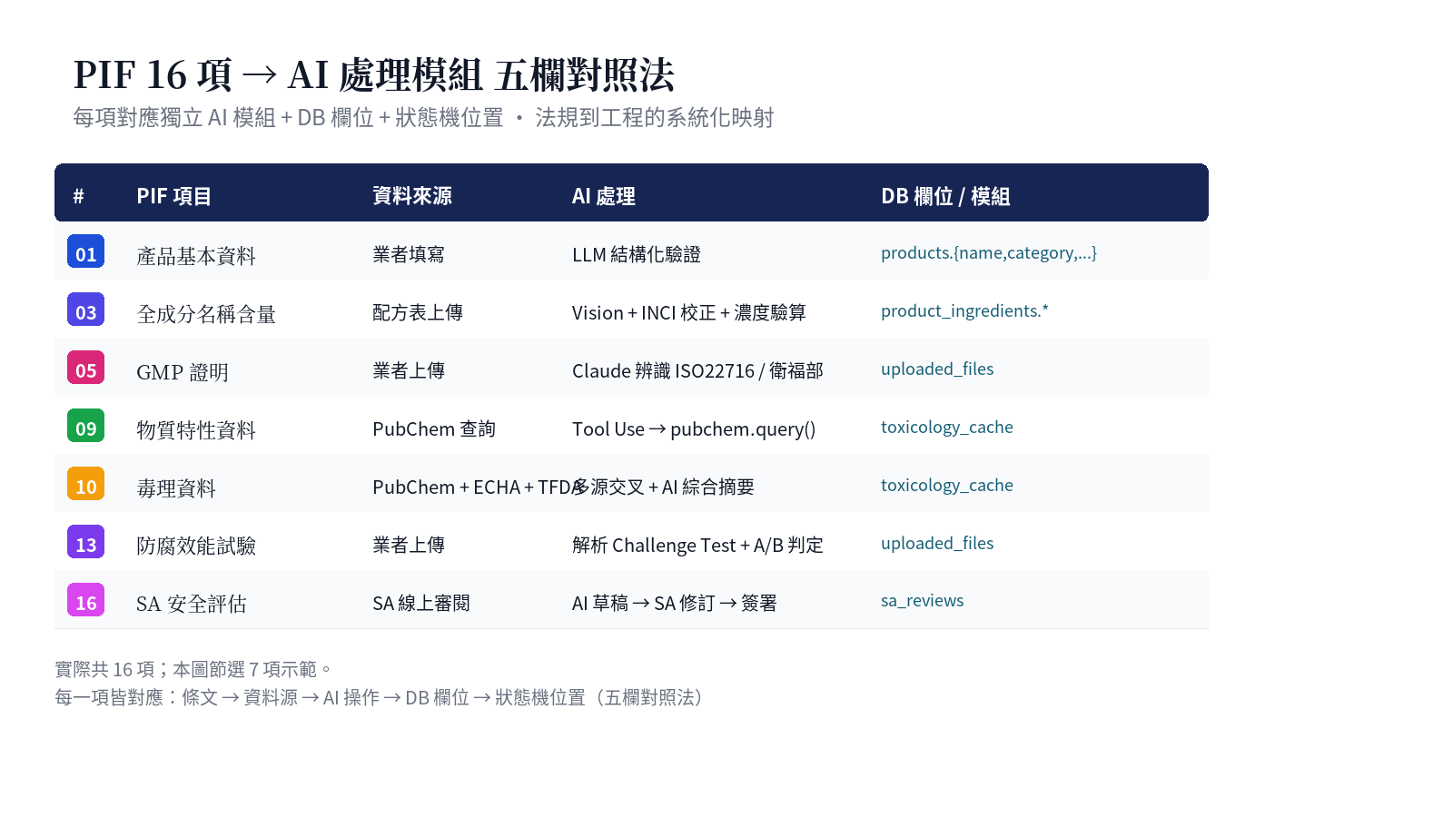Viewport: 1453px width, 817px height.
Task: Click the magenta 16 number badge
Action: [x=85, y=600]
